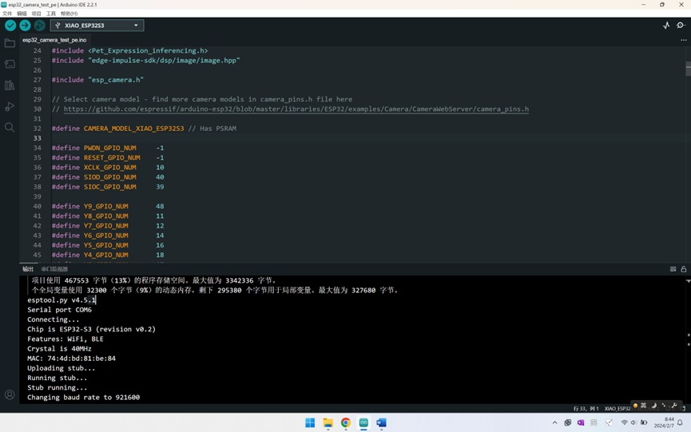Show hidden system tray icons chevron
This screenshot has width=691, height=432.
coord(554,422)
